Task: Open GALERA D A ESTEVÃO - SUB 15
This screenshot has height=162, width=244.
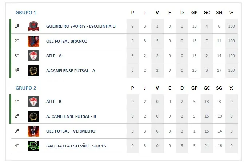Action: click(x=76, y=146)
